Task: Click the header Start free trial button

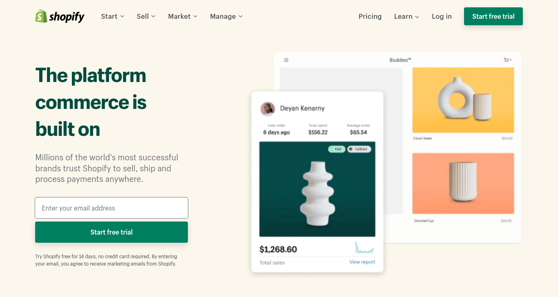Action: (493, 16)
